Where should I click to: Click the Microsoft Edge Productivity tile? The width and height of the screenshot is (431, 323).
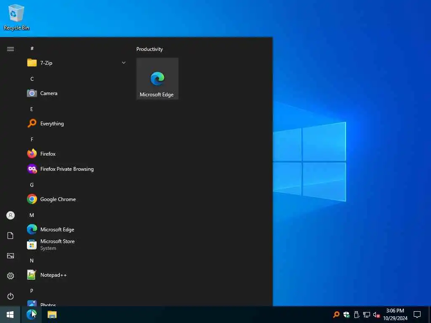pyautogui.click(x=157, y=79)
